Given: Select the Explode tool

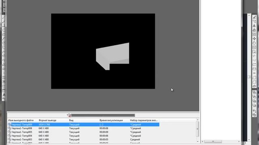Looking at the screenshot, I should 255,86.
